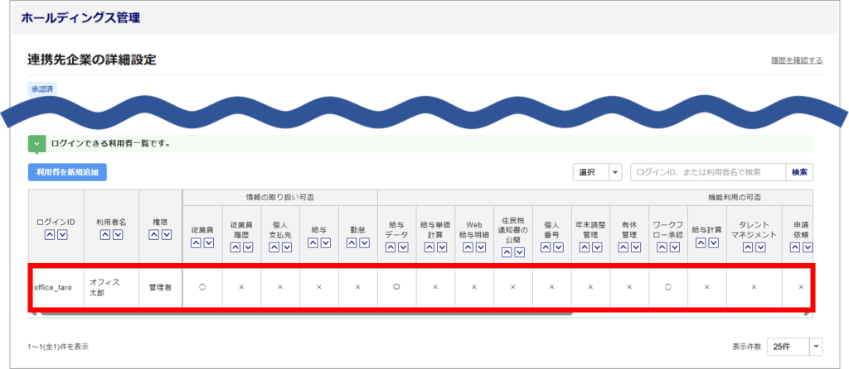
Task: Sort 権限 column descending
Action: tap(167, 235)
